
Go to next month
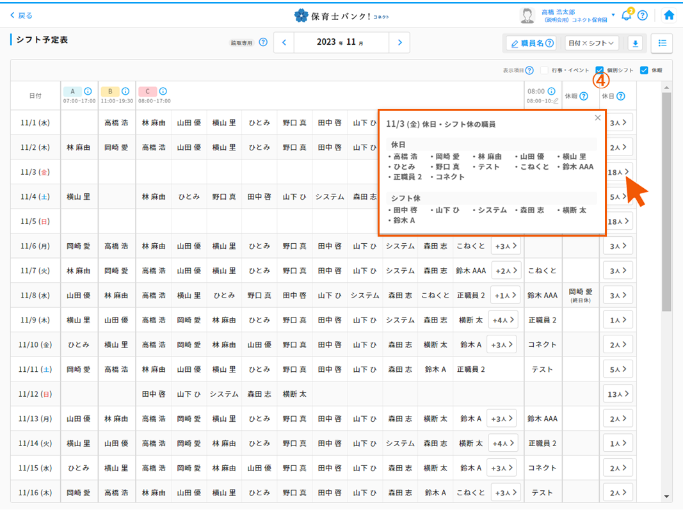(399, 43)
